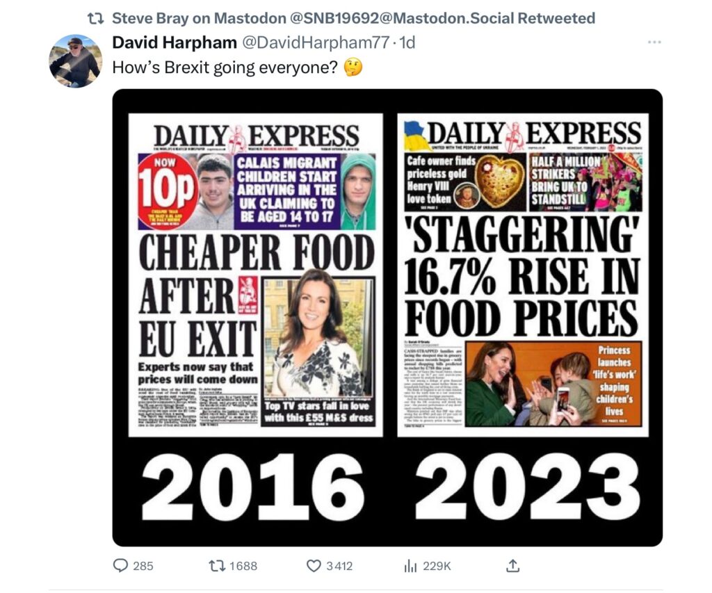Retweet this post via retweet icon
Image resolution: width=712 pixels, height=593 pixels.
217,566
